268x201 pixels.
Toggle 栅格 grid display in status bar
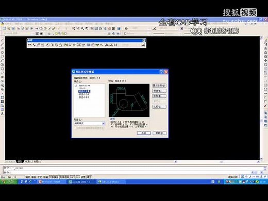pos(33,177)
